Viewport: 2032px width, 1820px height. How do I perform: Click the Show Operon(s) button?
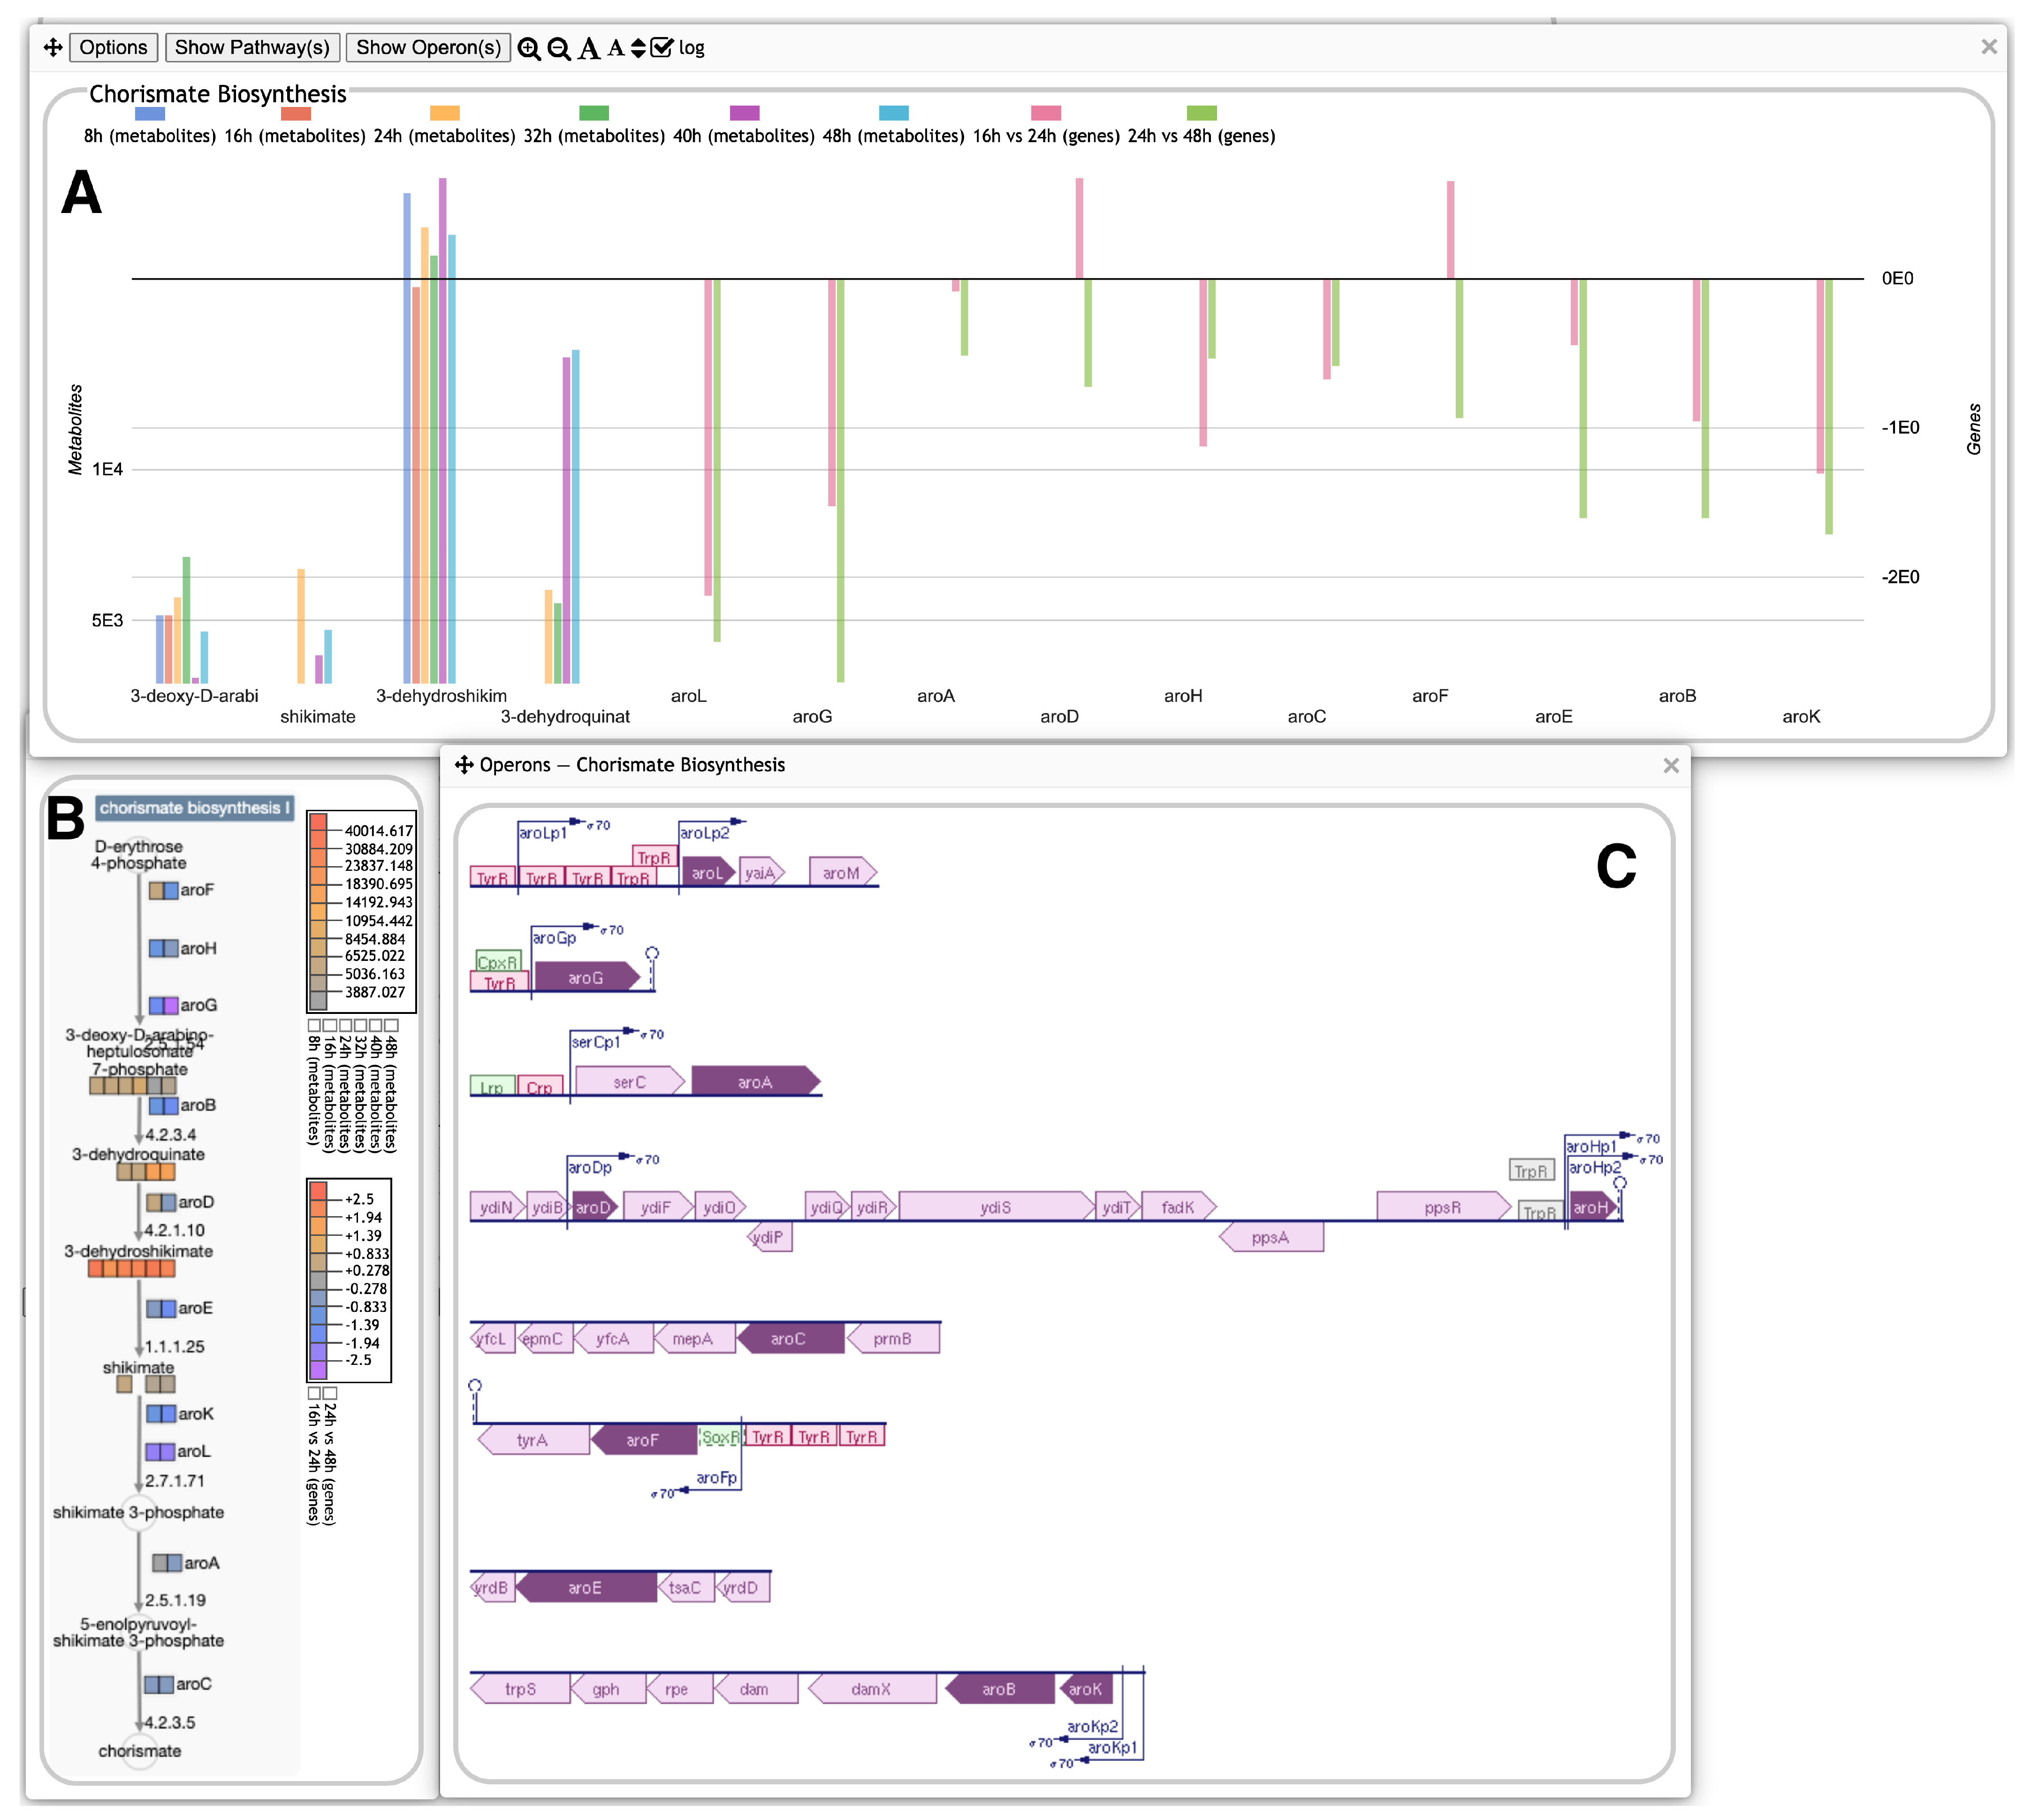point(428,47)
